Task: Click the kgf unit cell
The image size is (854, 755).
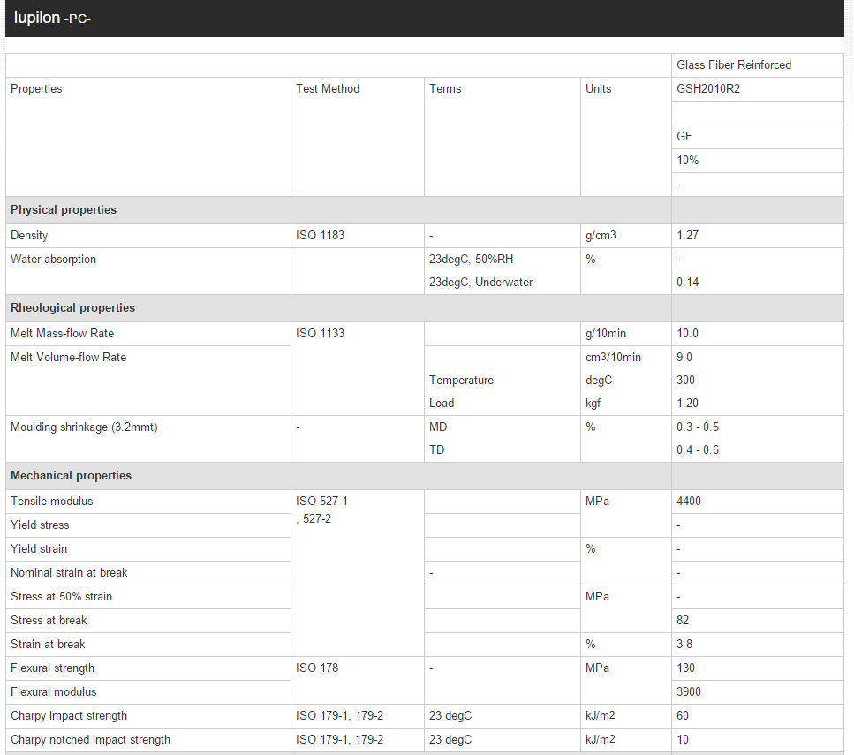Action: point(593,403)
